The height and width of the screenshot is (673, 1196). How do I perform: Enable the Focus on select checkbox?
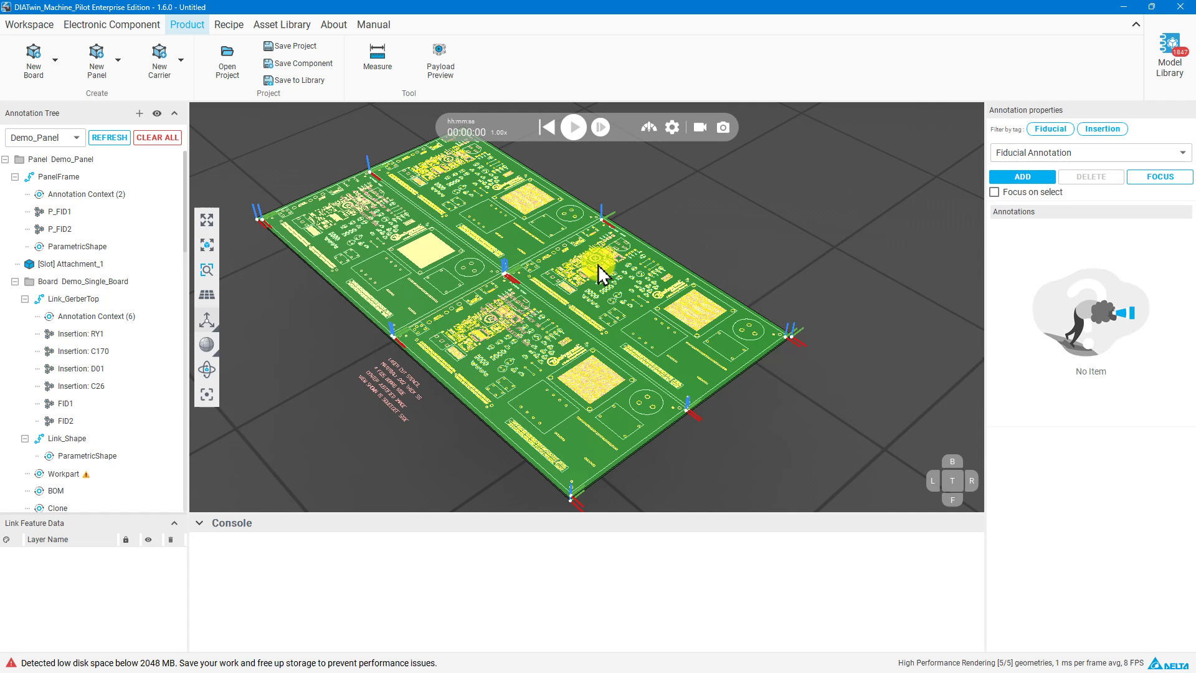click(x=995, y=193)
